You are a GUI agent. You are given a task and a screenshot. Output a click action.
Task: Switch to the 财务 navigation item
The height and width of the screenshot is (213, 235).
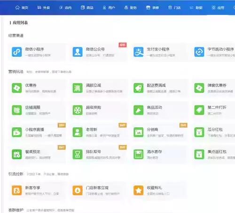[x=131, y=8]
